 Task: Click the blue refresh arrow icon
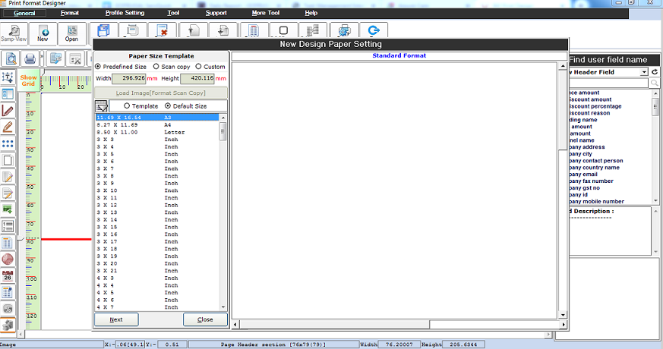(x=374, y=30)
